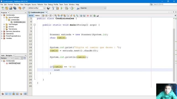
Task: Open the Run Project dropdown arrow
Action: [x=64, y=8]
